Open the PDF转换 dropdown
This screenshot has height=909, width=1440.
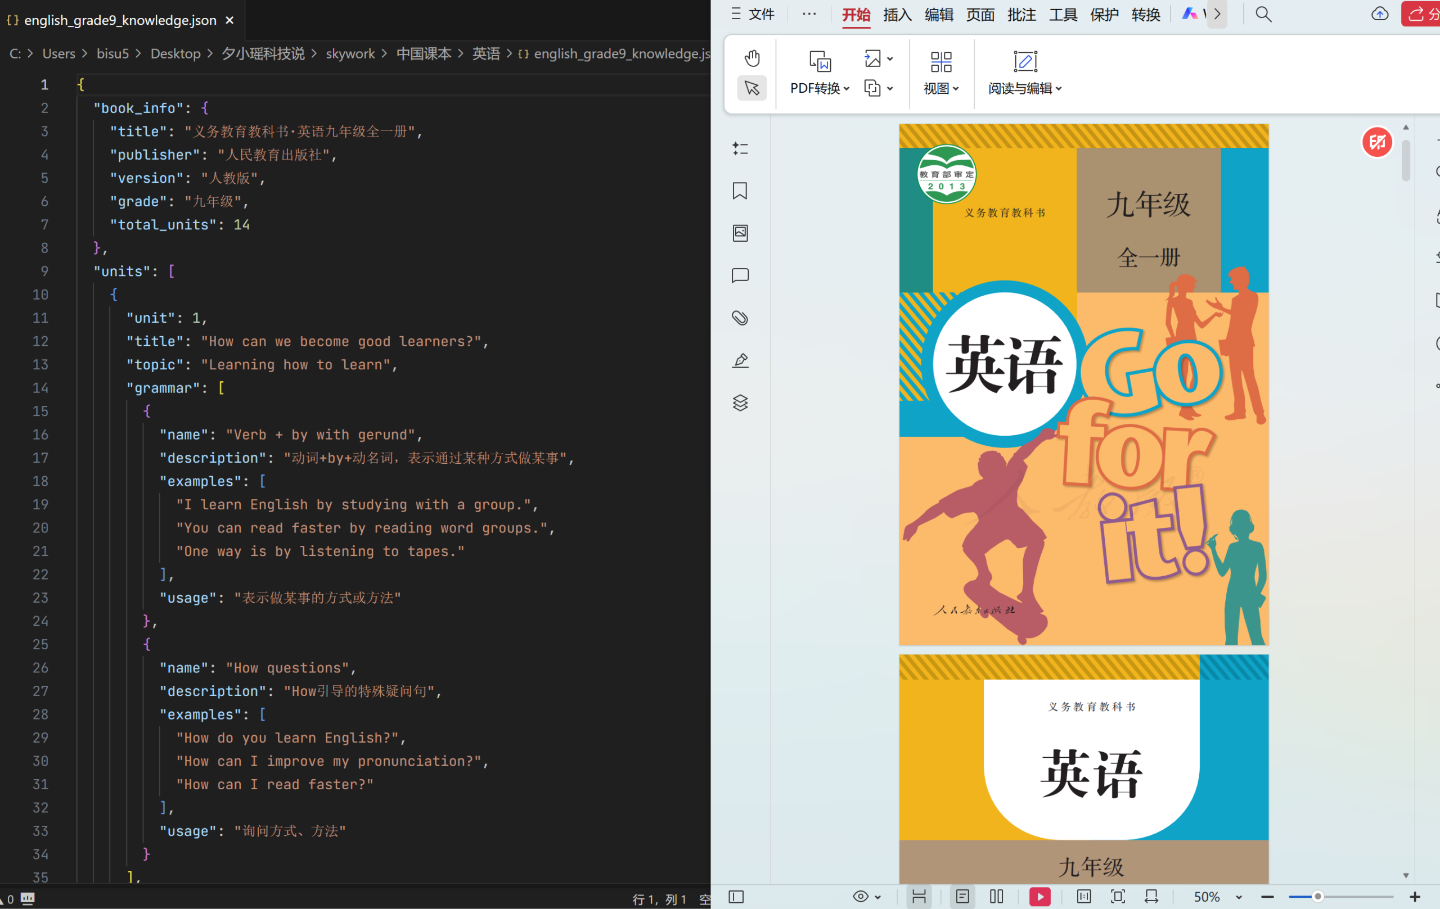(x=818, y=88)
